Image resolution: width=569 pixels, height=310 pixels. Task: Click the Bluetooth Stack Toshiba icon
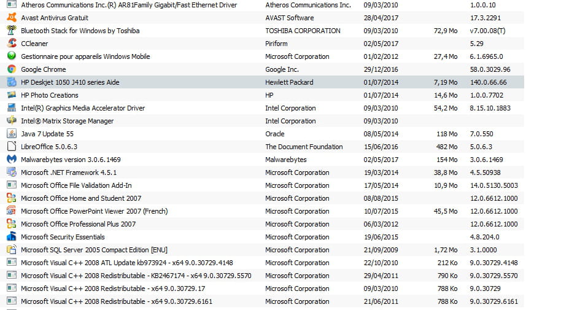tap(12, 31)
